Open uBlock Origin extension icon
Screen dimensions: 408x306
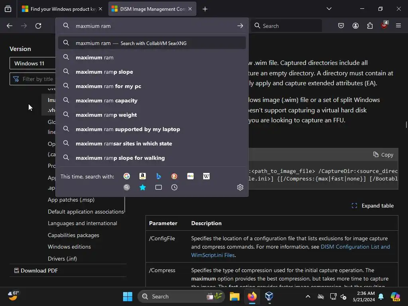click(x=384, y=25)
